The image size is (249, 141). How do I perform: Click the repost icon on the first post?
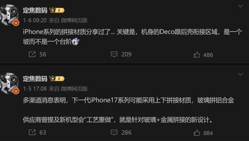point(32,54)
